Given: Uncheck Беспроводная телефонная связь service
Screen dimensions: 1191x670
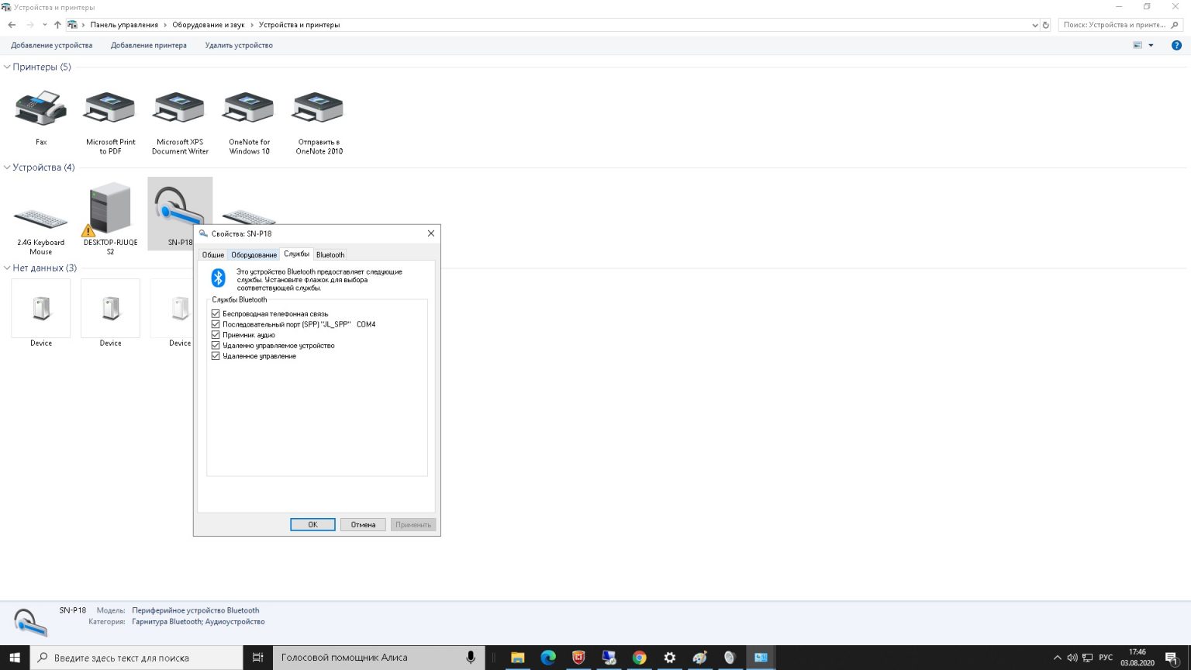Looking at the screenshot, I should click(216, 314).
